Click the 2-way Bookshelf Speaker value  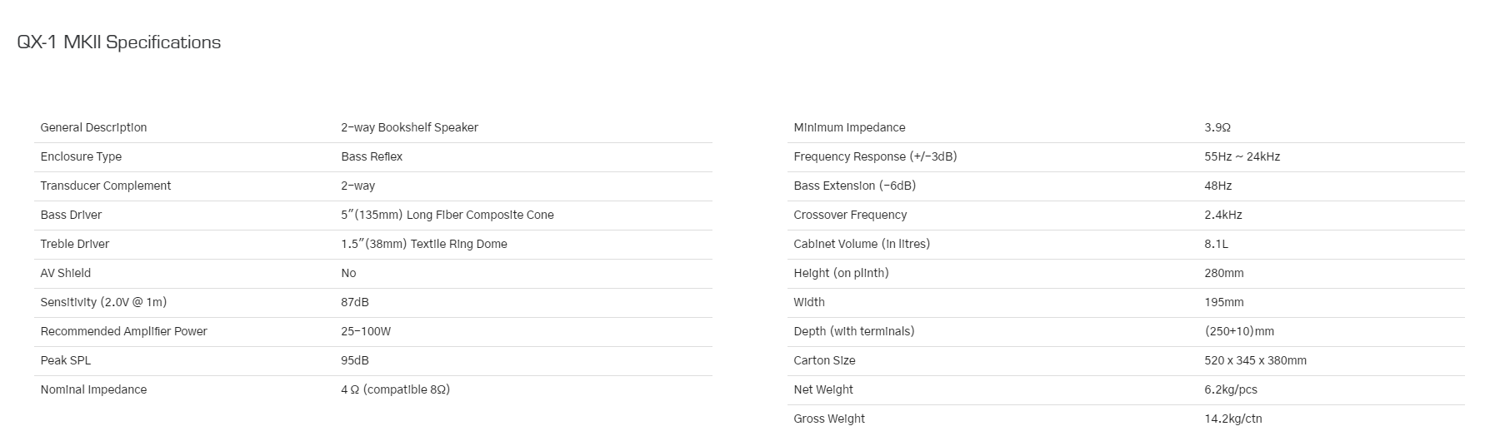pos(409,127)
